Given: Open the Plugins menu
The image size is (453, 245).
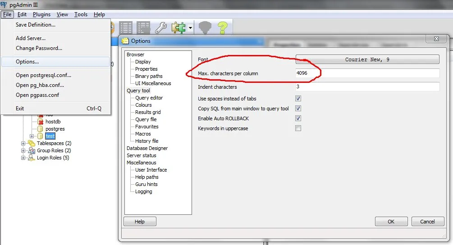Looking at the screenshot, I should pyautogui.click(x=41, y=14).
